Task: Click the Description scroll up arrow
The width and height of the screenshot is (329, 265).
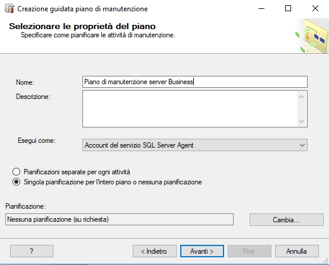Action: 302,97
